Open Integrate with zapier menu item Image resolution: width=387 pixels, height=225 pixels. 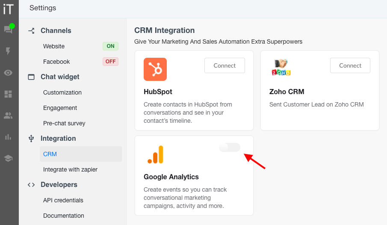pos(70,170)
